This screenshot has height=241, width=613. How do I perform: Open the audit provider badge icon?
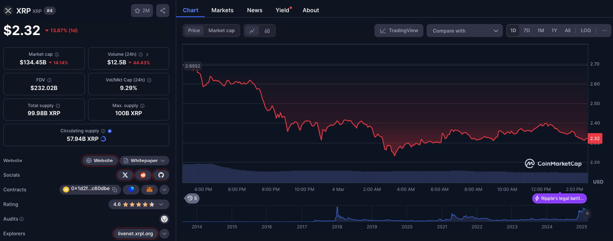pyautogui.click(x=164, y=219)
